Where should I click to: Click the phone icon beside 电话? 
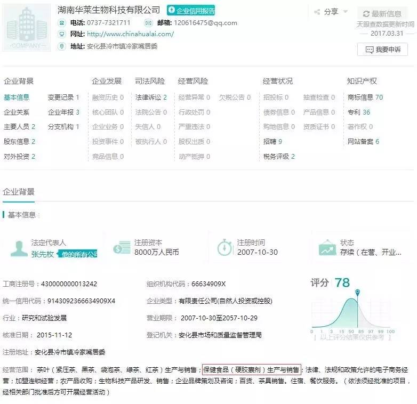(62, 23)
